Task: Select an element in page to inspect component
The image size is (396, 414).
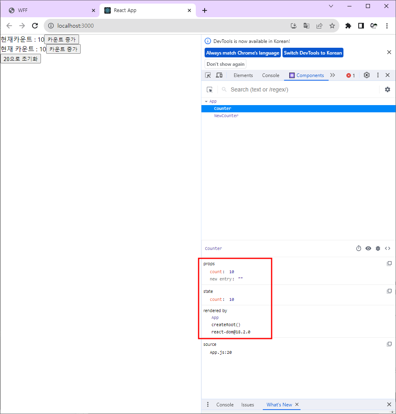Action: point(209,90)
